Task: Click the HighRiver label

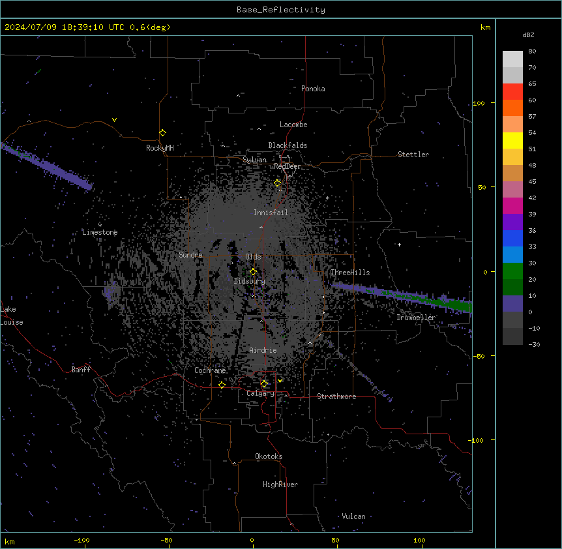Action: [x=280, y=484]
